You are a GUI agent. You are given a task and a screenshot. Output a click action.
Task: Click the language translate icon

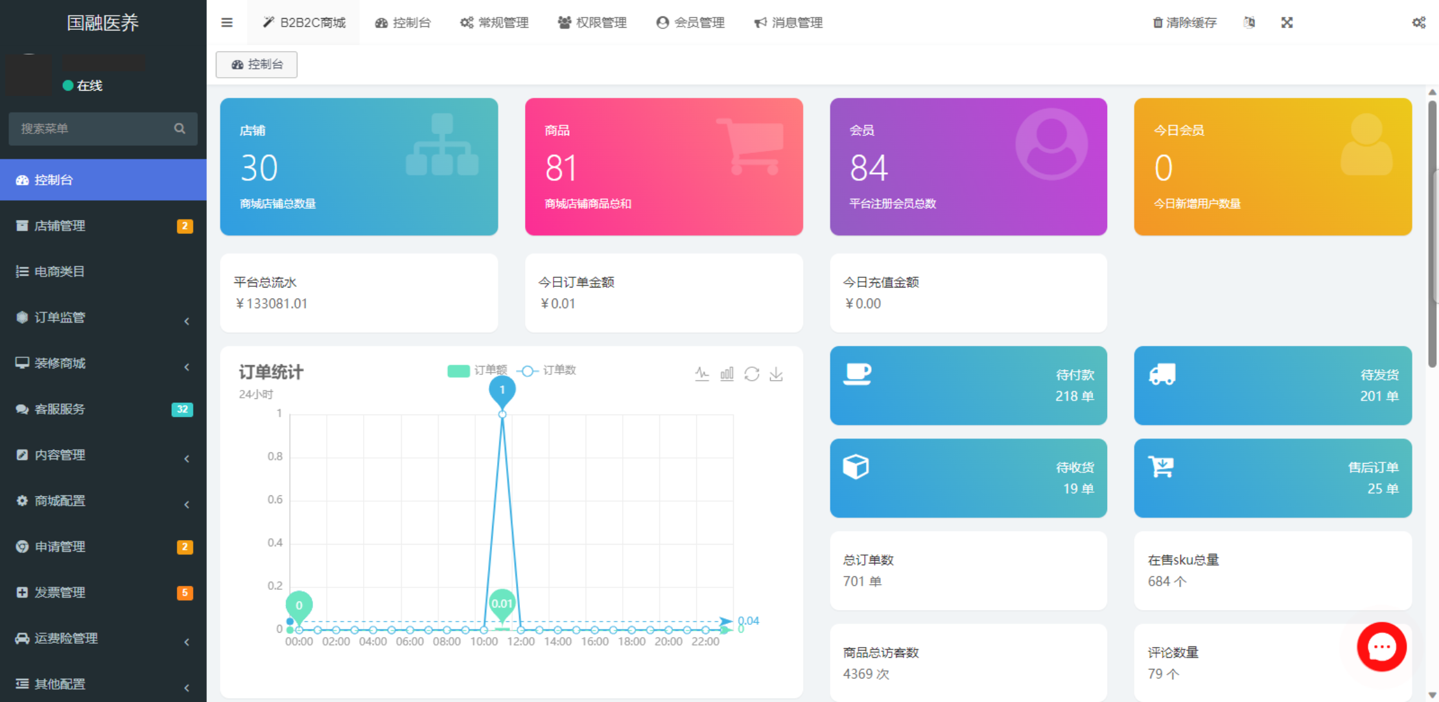[x=1249, y=23]
